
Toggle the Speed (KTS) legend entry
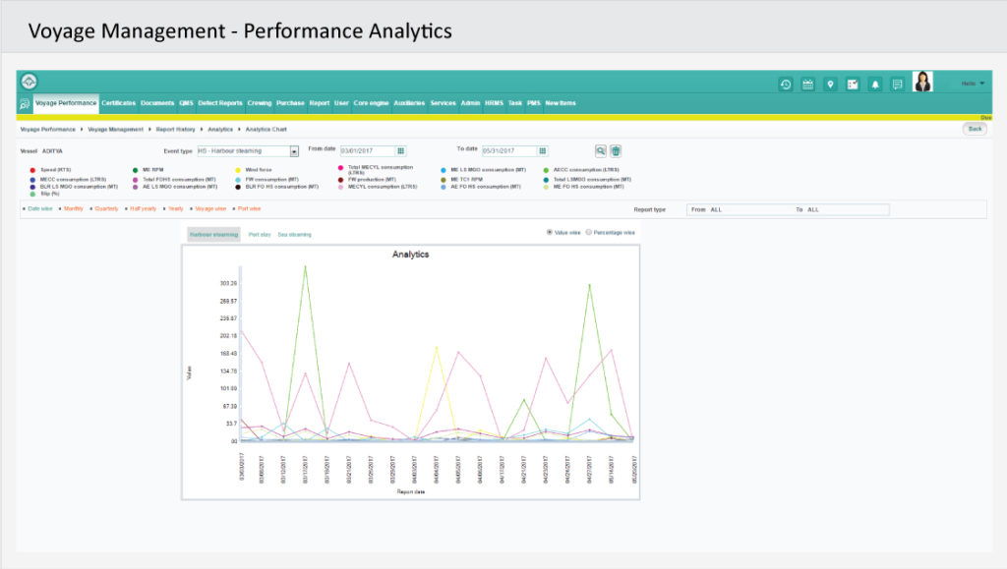click(46, 169)
